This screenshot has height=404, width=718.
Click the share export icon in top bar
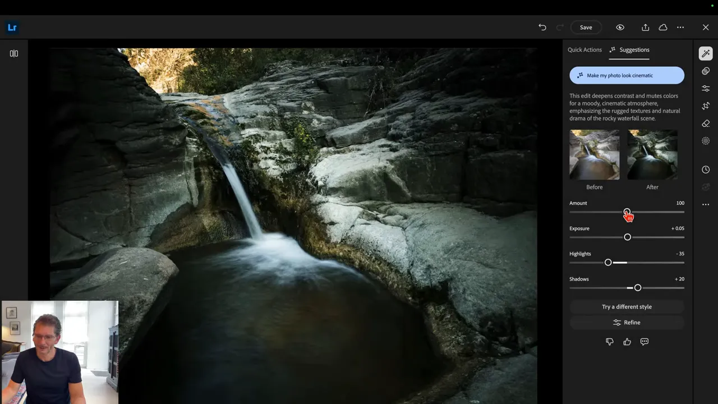(x=645, y=27)
